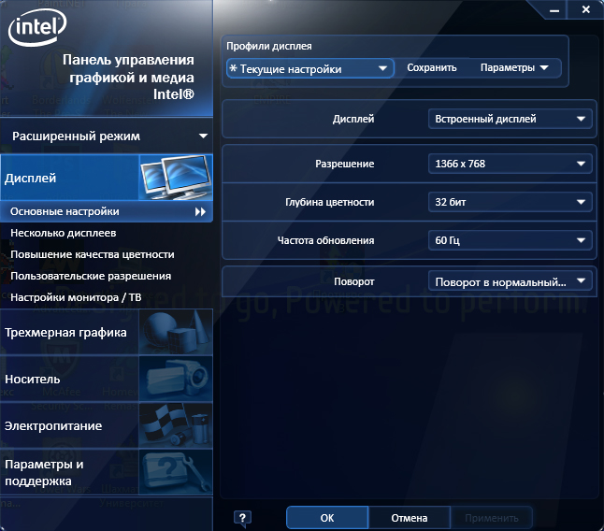604x531 pixels.
Task: Click the dual monitors Display icon
Action: (176, 178)
